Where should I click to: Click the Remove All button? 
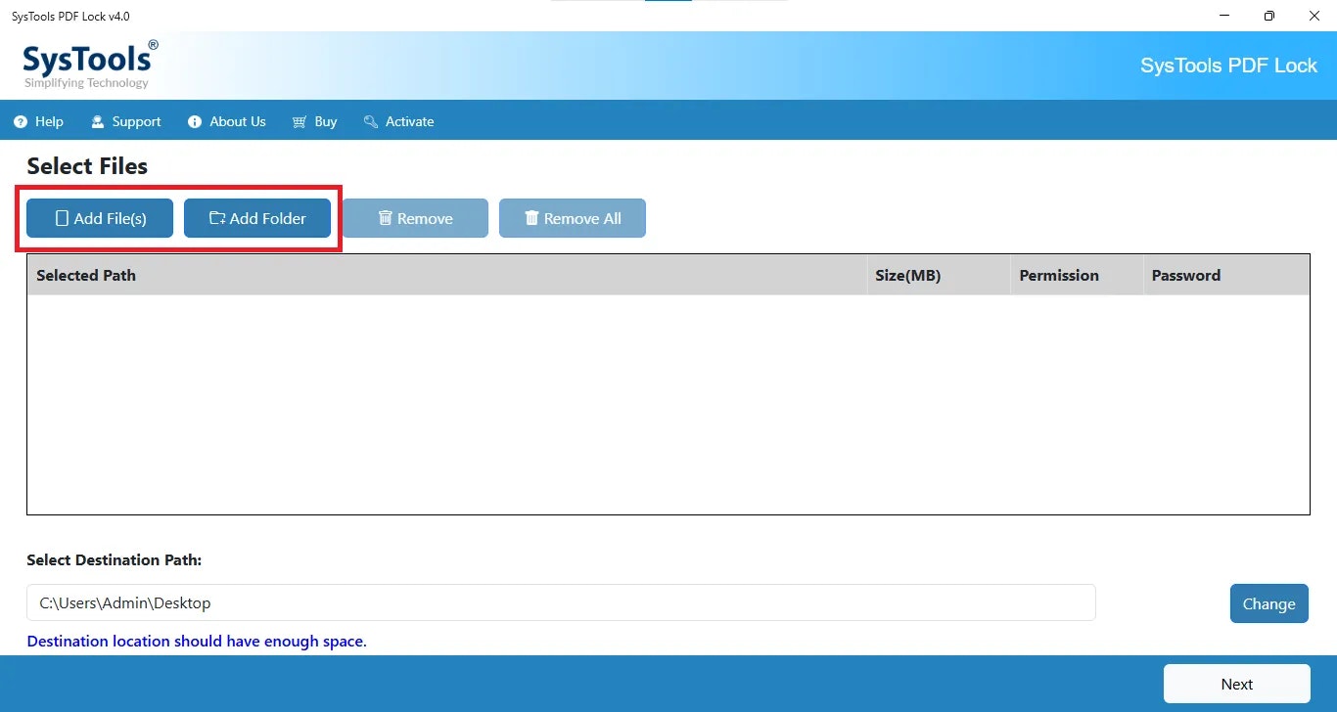coord(573,218)
